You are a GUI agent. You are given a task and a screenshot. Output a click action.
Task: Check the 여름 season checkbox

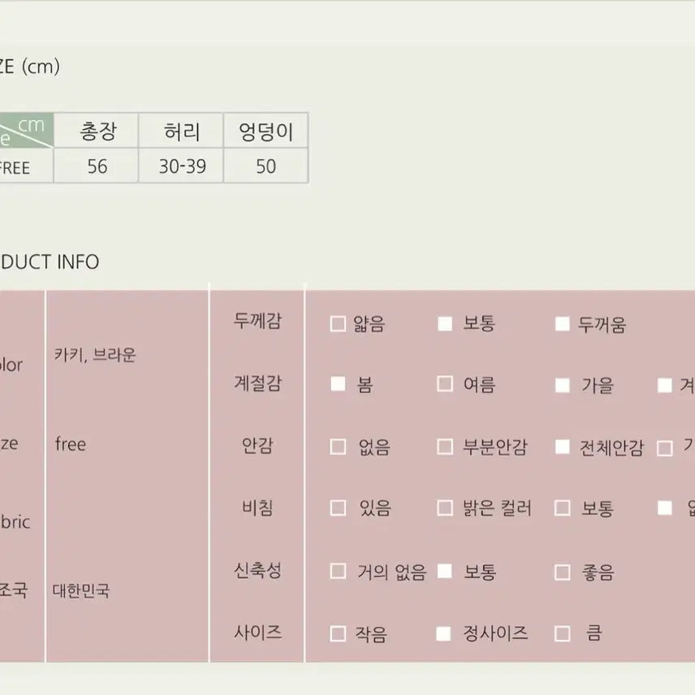[444, 385]
